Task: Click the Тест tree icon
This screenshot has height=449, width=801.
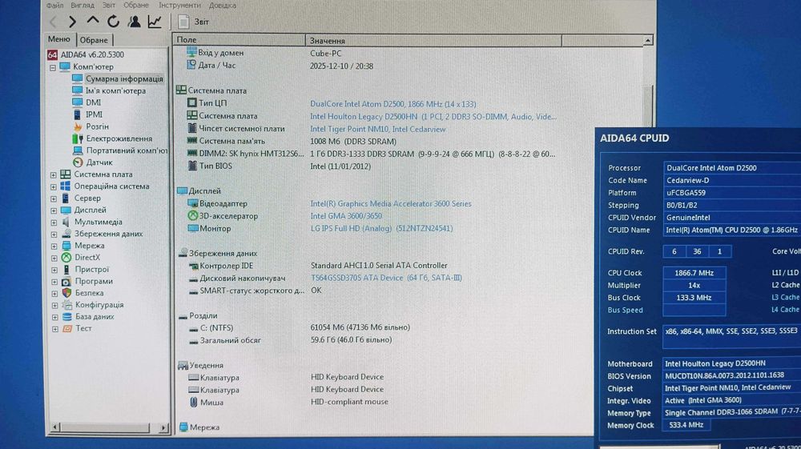Action: (67, 329)
